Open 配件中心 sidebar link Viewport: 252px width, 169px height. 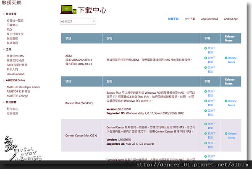[12, 109]
